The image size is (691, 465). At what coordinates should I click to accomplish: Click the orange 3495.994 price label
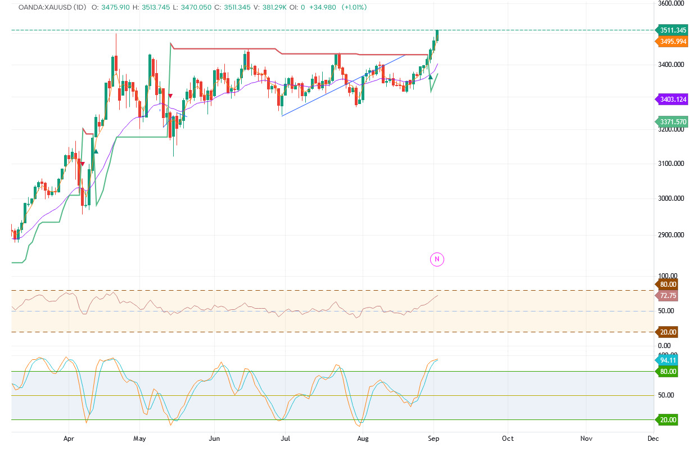pyautogui.click(x=672, y=42)
